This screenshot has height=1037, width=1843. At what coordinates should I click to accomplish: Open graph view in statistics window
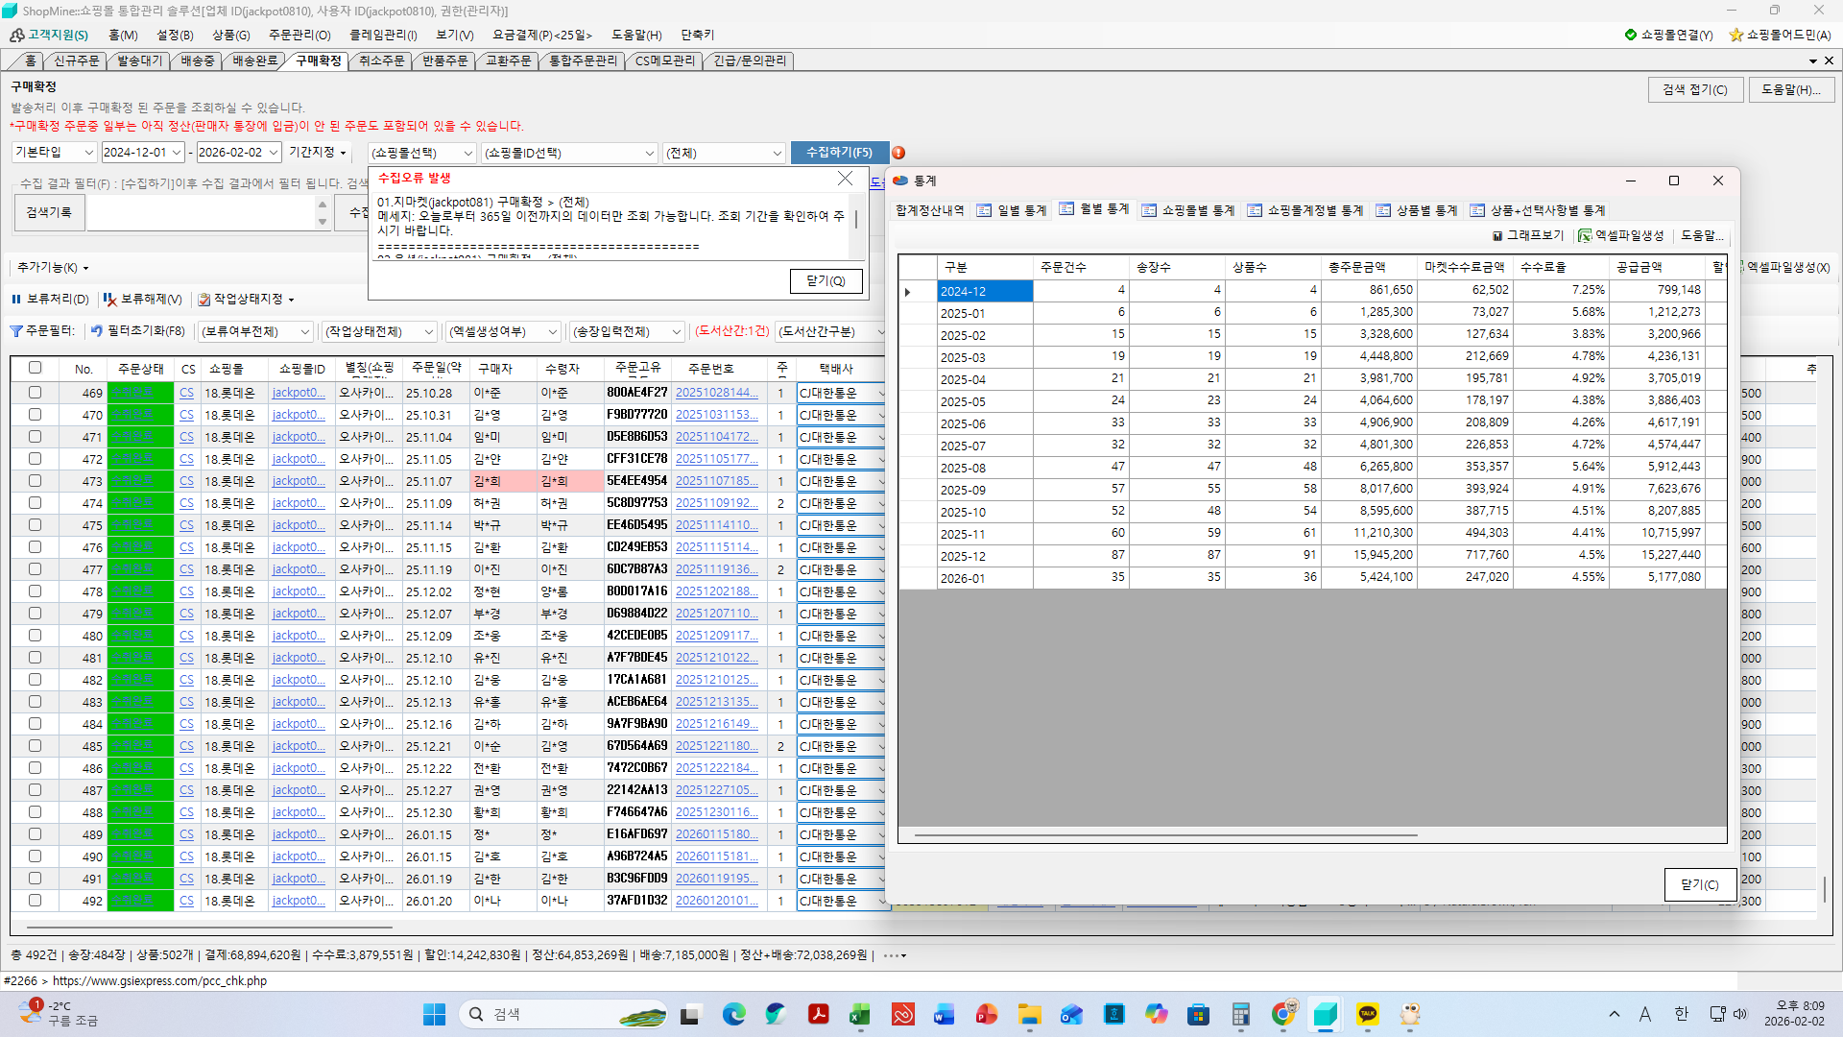click(1528, 235)
